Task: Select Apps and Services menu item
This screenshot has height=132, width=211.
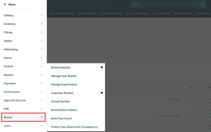Action: click(x=23, y=100)
